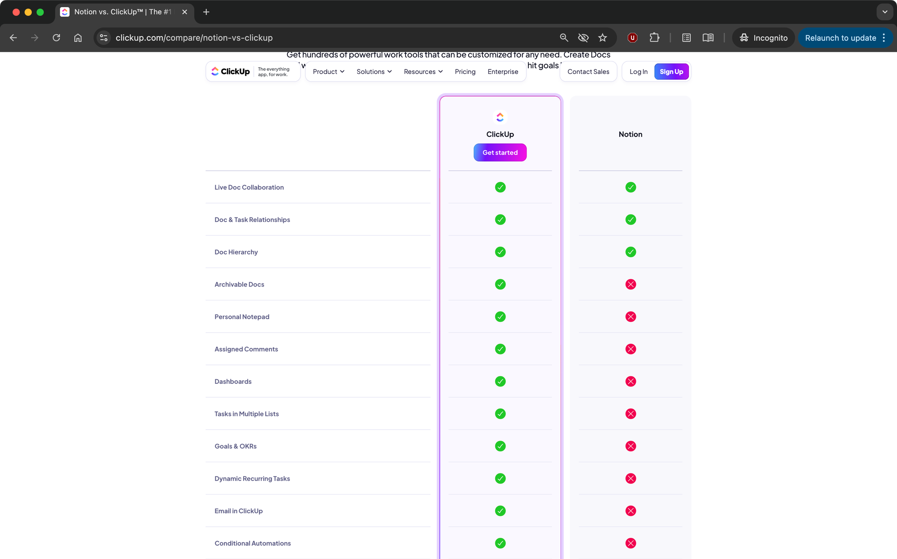Click Contact Sales button

(588, 72)
